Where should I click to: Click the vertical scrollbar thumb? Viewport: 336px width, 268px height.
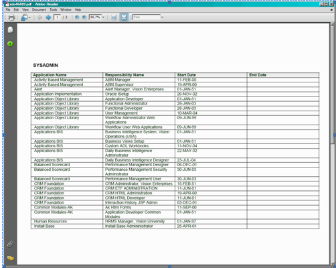(332, 85)
